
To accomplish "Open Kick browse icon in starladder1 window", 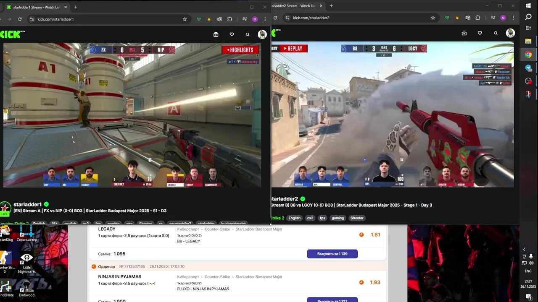I will pyautogui.click(x=216, y=34).
